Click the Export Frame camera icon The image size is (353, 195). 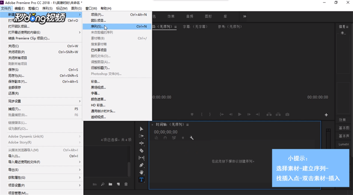(287, 115)
